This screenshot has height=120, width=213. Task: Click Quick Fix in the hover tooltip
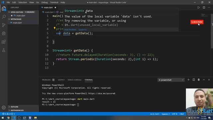tap(83, 30)
